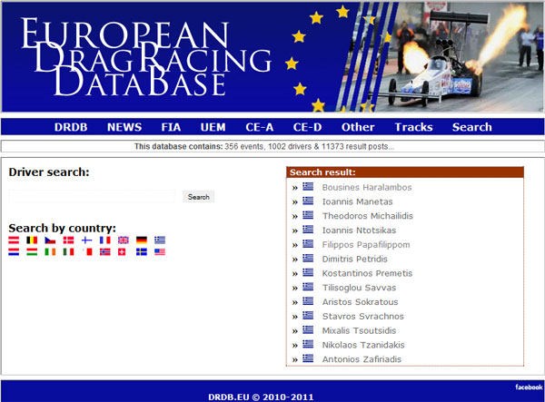The image size is (545, 402).
Task: Filter drivers by the Switzerland flag
Action: tap(122, 251)
